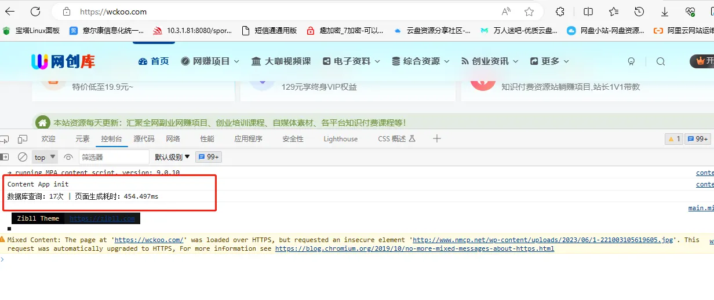
Task: Open the 宝塔Linux面板 bookmark
Action: click(31, 31)
